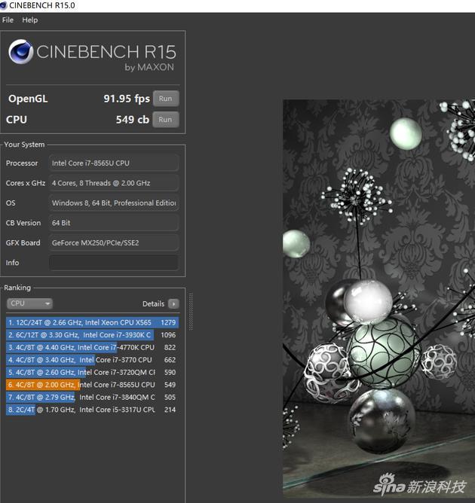Select ranking row 4 Core i7-3770
This screenshot has height=503, width=475.
92,360
